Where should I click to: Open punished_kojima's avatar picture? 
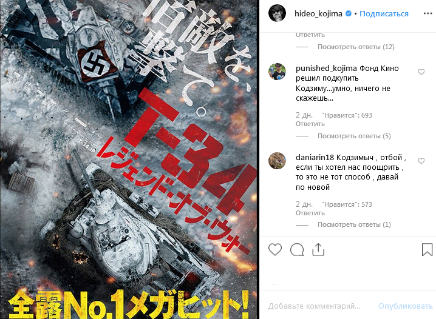coord(277,72)
